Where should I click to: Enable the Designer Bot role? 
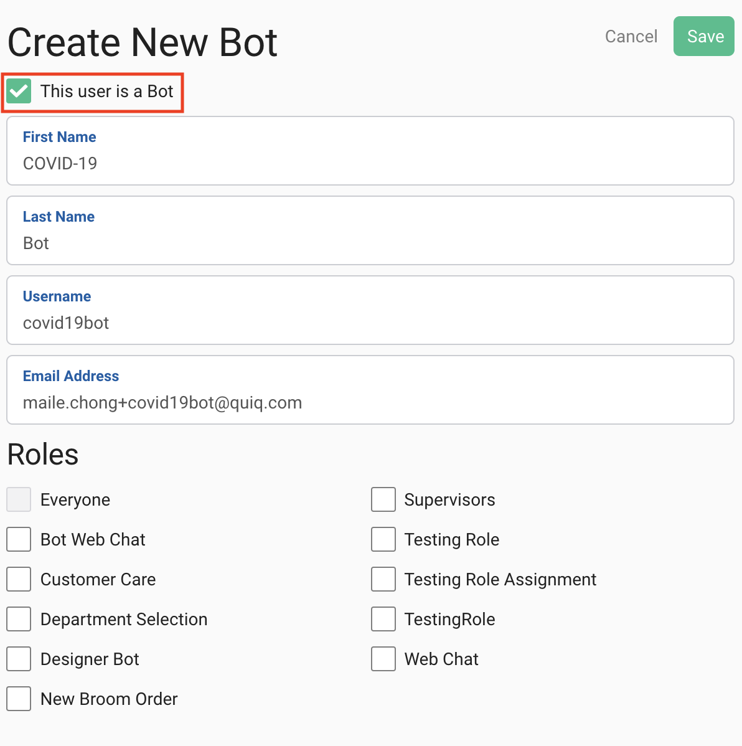click(19, 659)
